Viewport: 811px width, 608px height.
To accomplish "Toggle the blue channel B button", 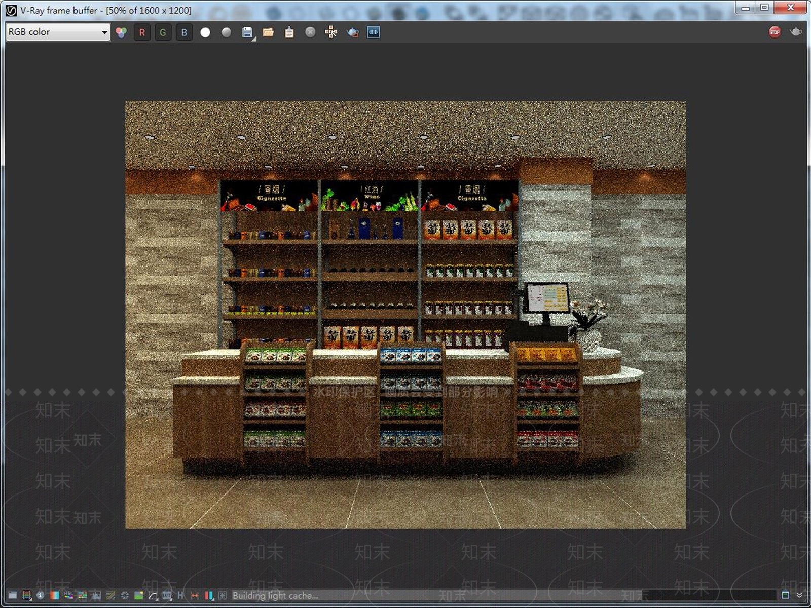I will (x=184, y=32).
